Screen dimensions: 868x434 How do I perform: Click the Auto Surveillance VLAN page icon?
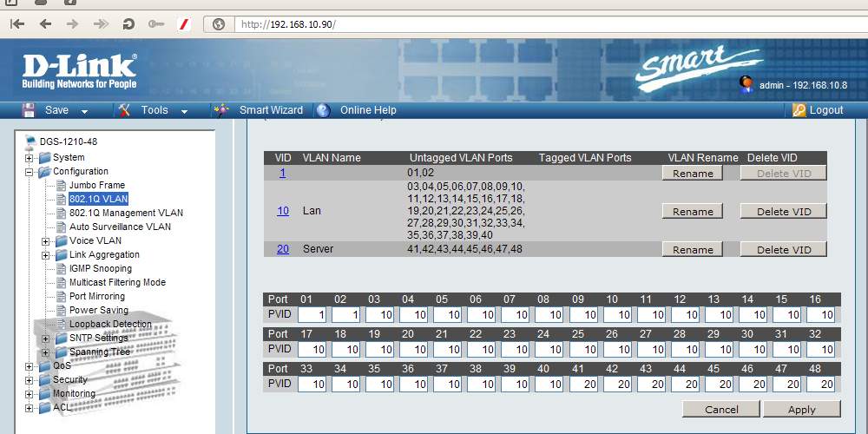click(61, 227)
